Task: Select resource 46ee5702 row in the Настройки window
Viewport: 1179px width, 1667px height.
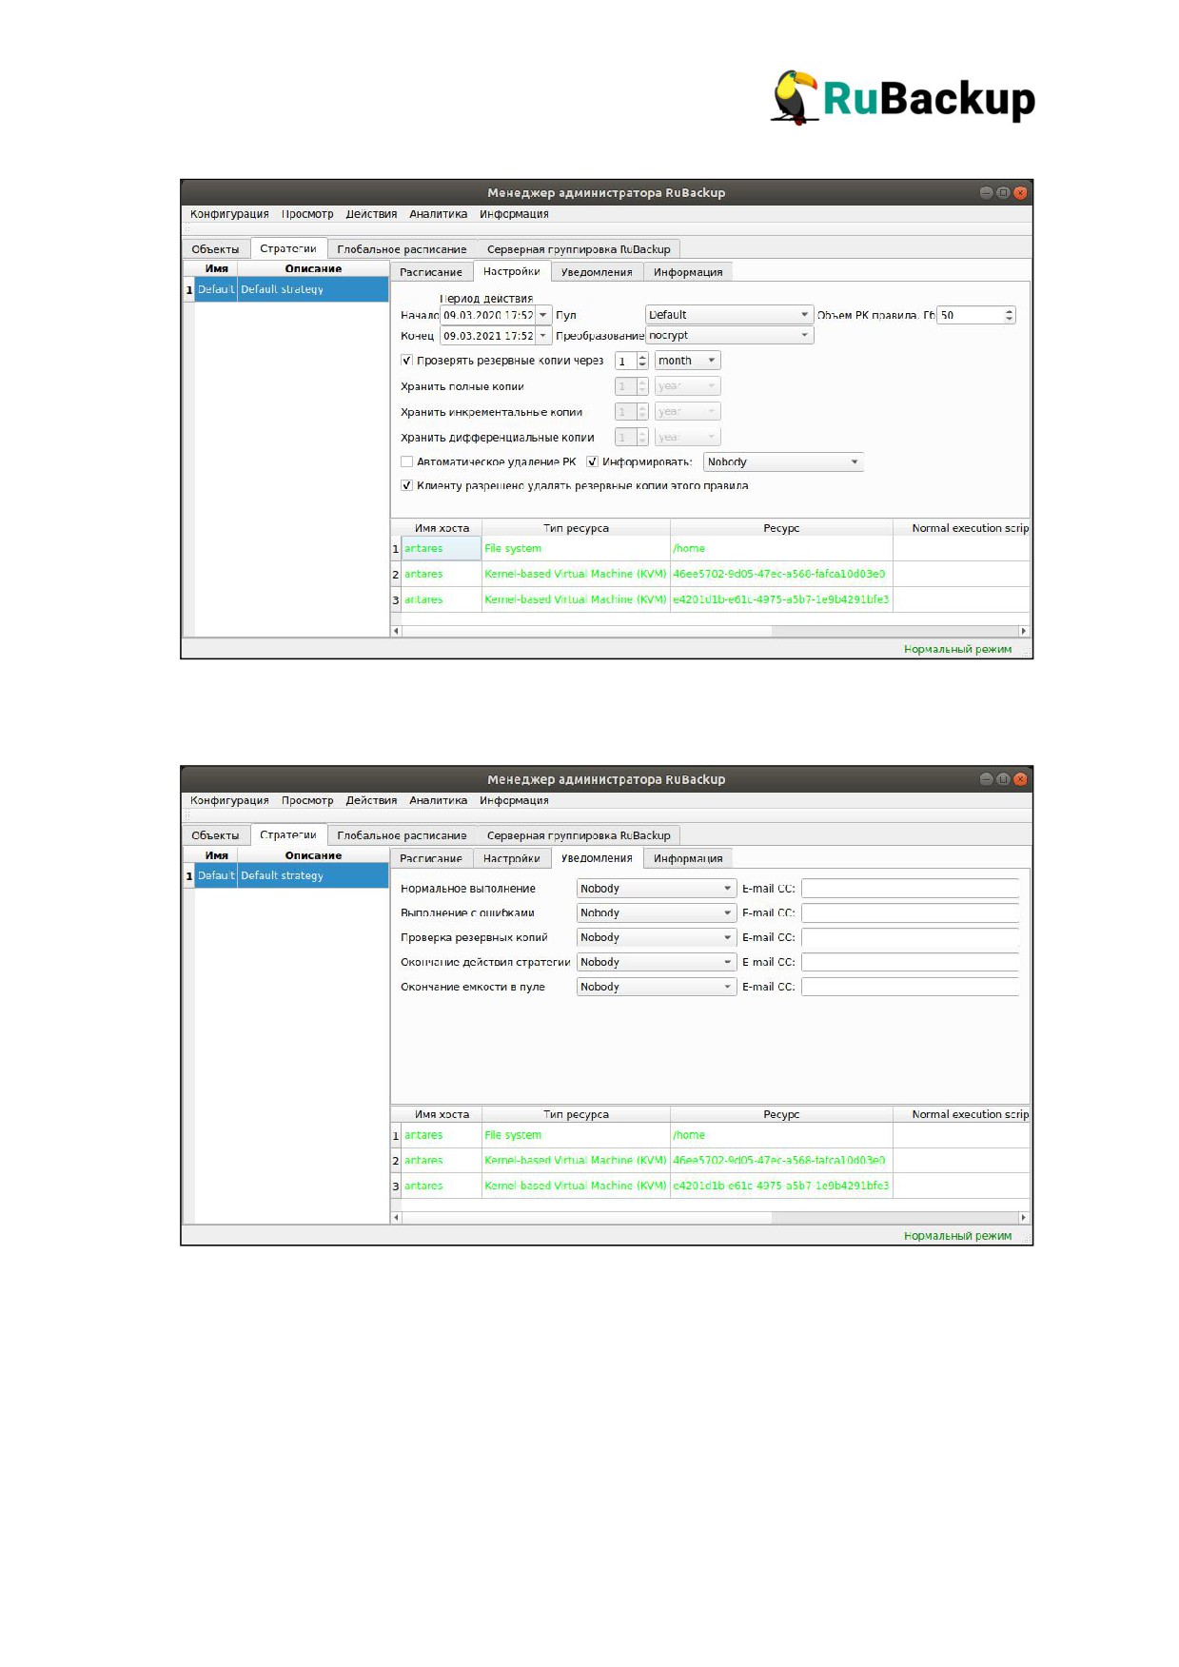Action: [710, 575]
